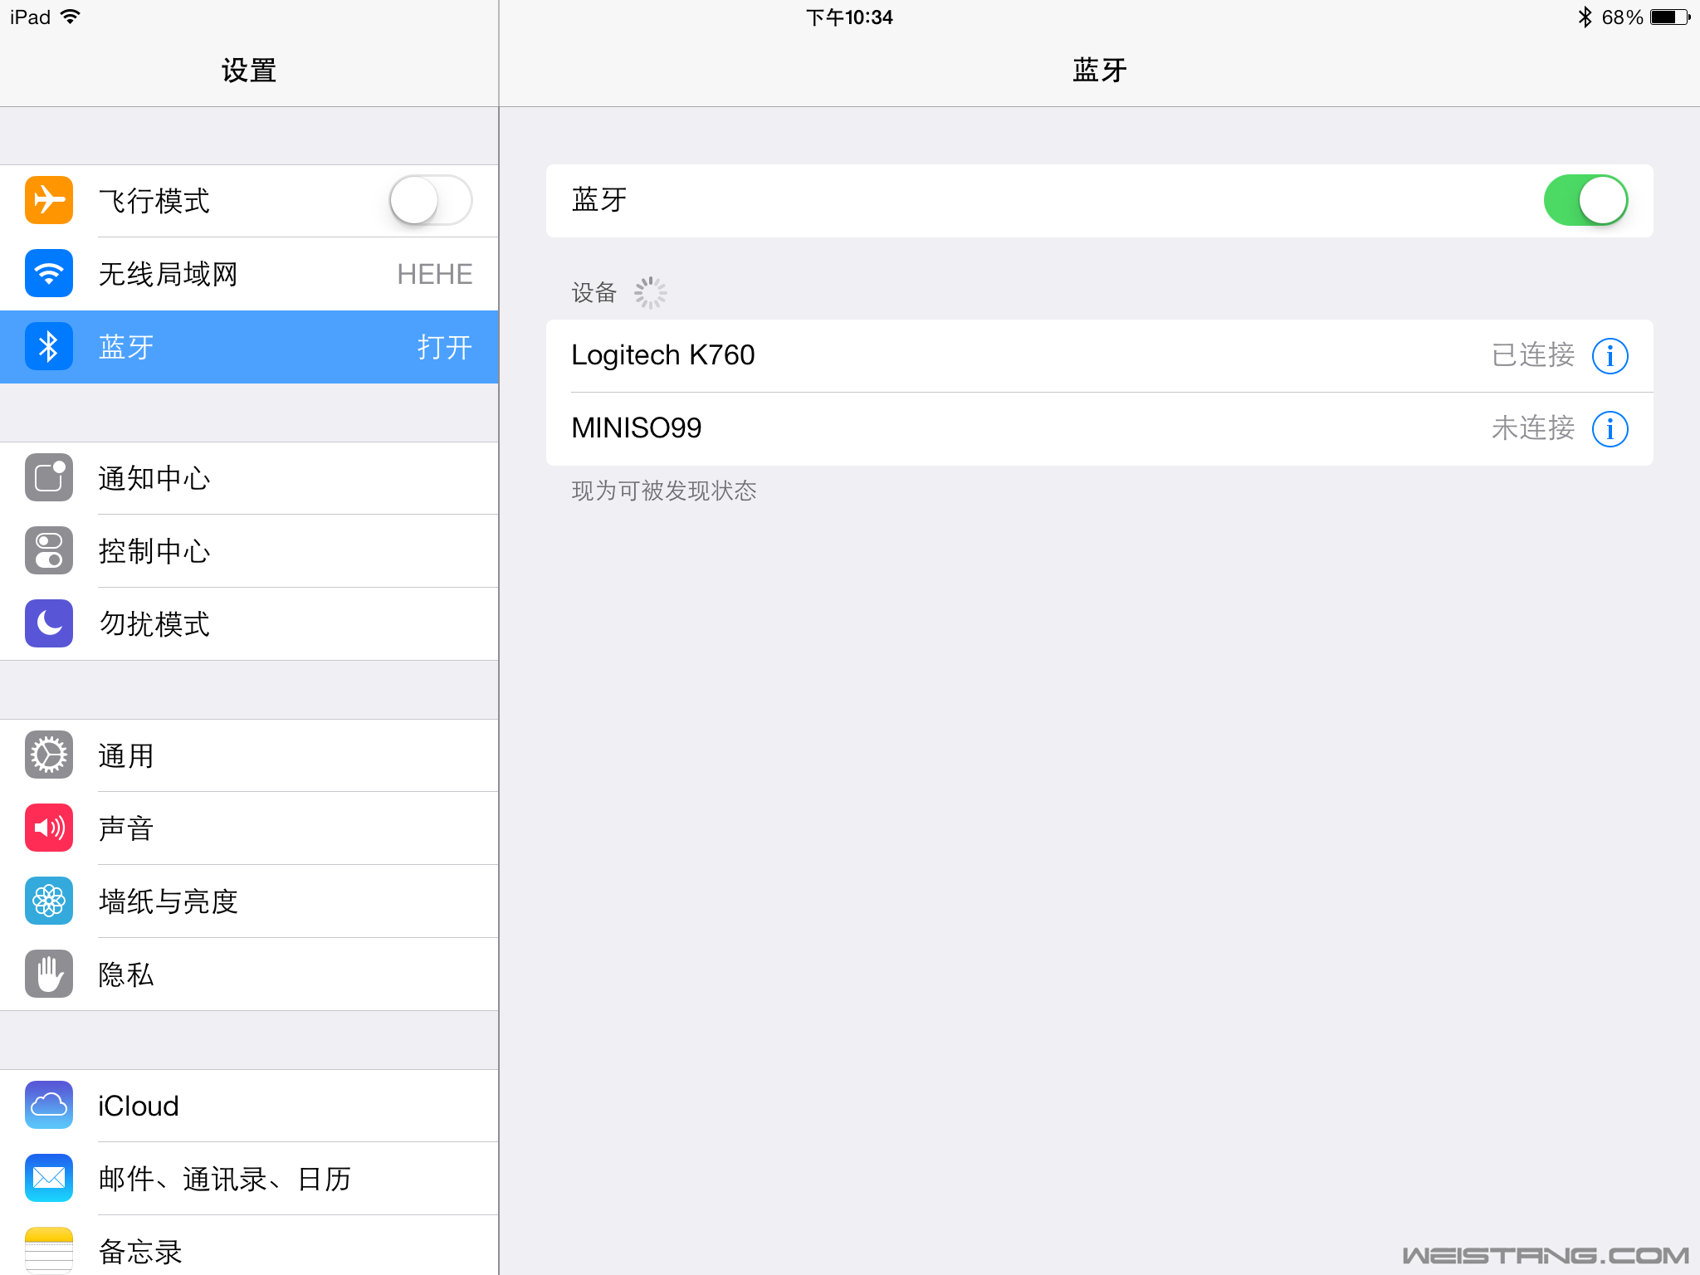Toggle Airplane Mode switch on
Image resolution: width=1700 pixels, height=1275 pixels.
click(x=431, y=200)
